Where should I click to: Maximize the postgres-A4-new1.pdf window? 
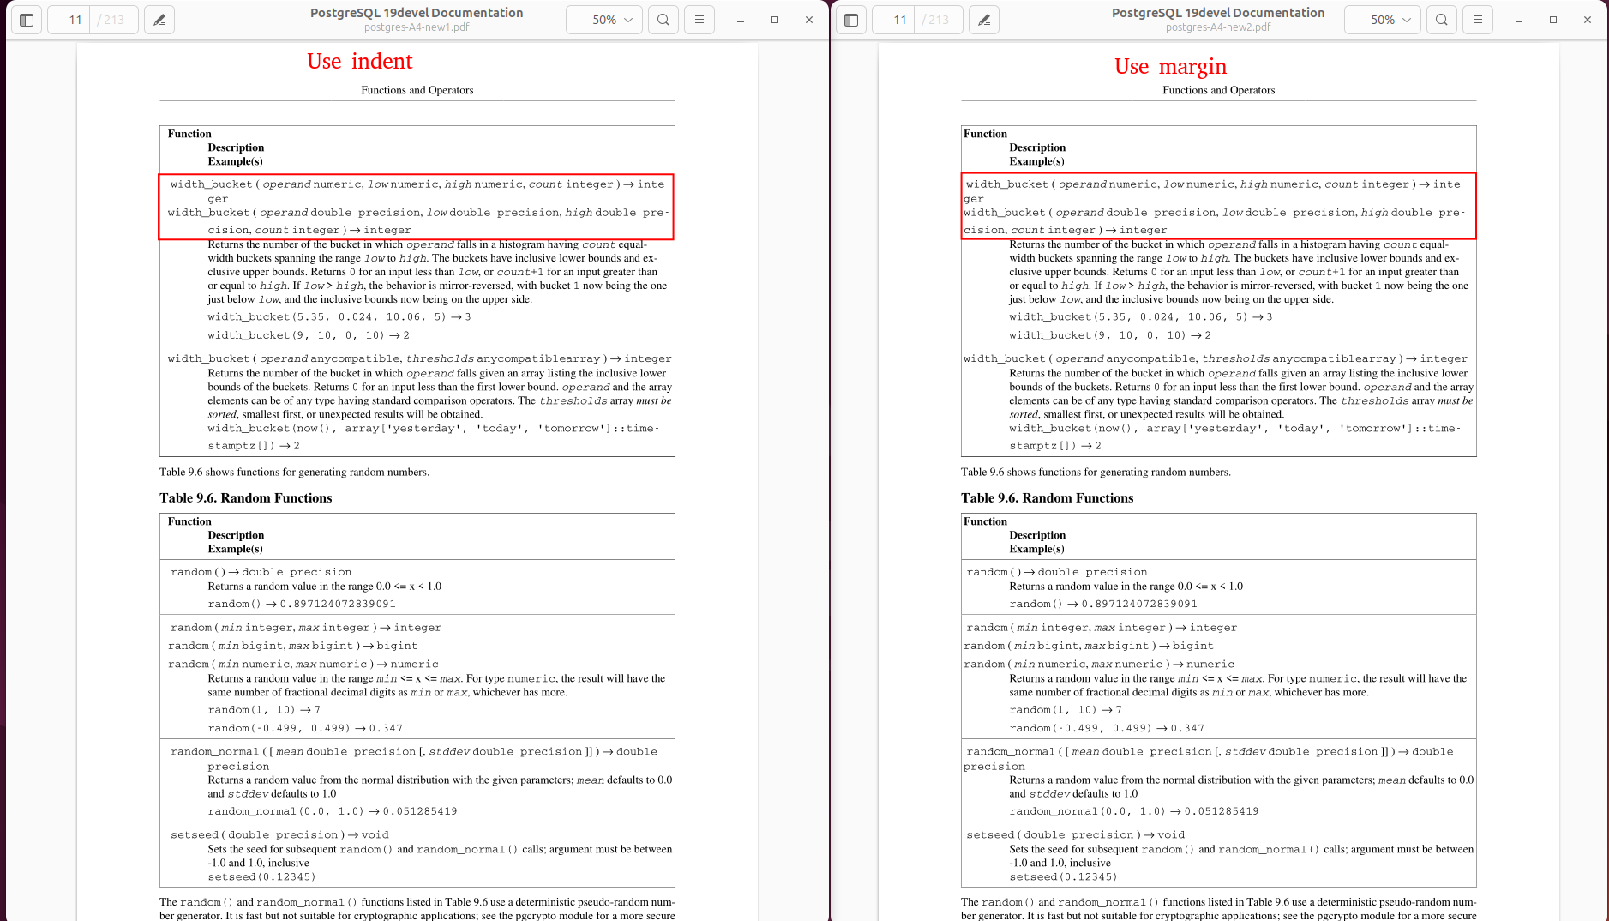pyautogui.click(x=775, y=20)
